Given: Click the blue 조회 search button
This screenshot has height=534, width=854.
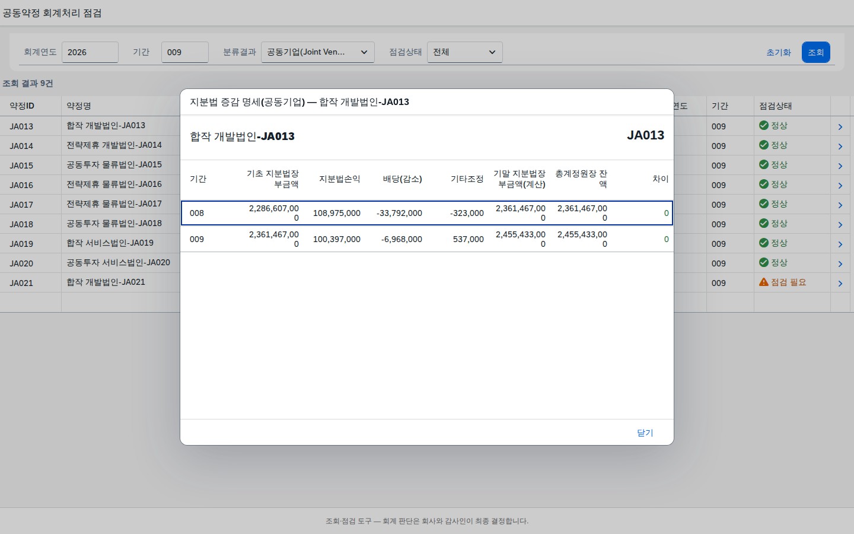Looking at the screenshot, I should [x=816, y=52].
